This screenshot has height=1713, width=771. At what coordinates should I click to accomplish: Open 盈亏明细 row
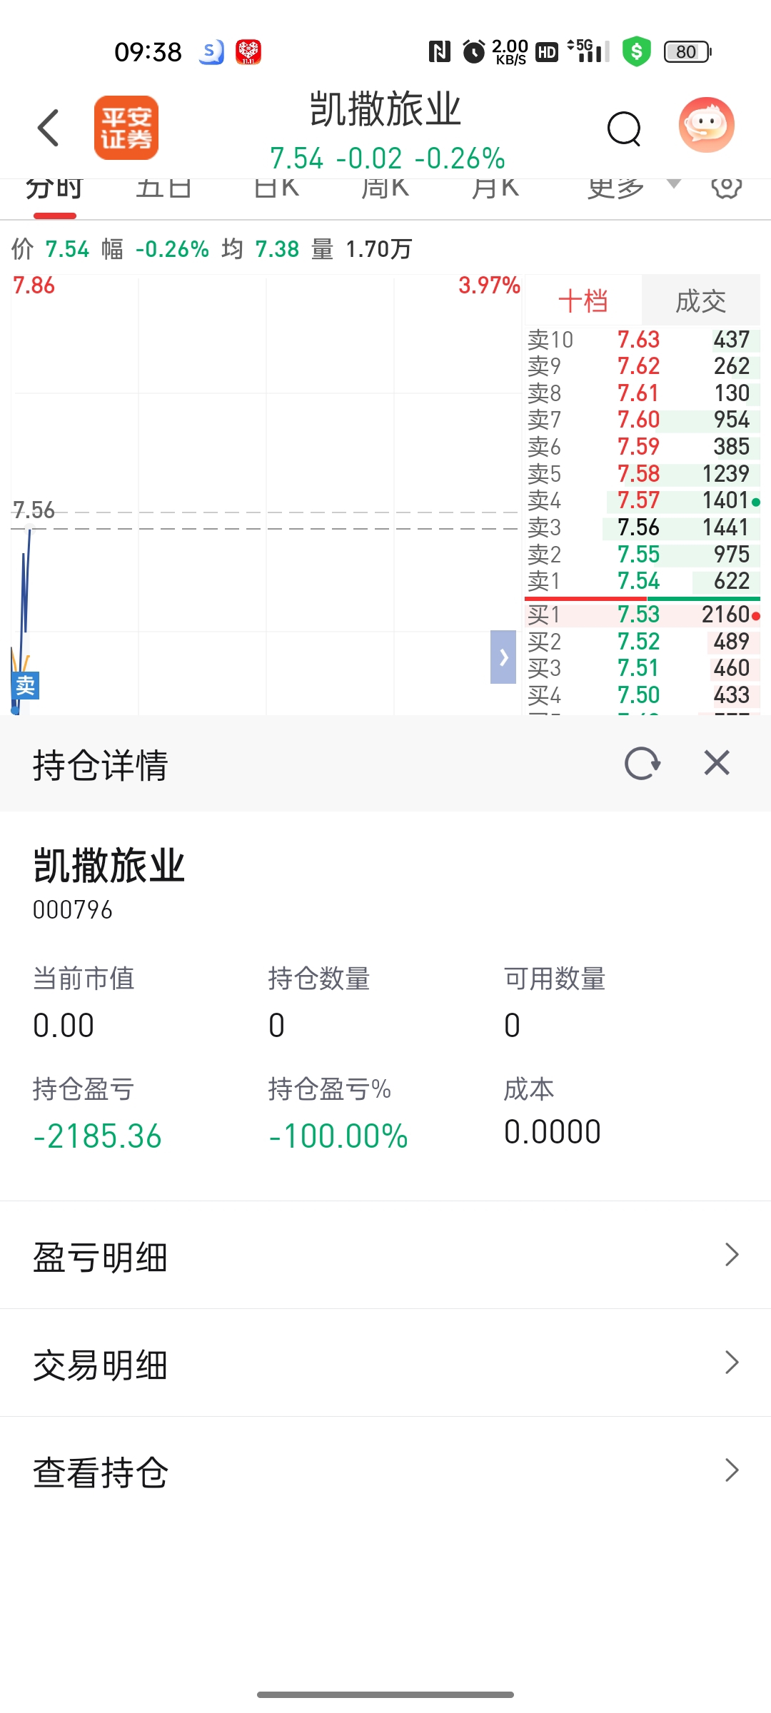tap(385, 1255)
